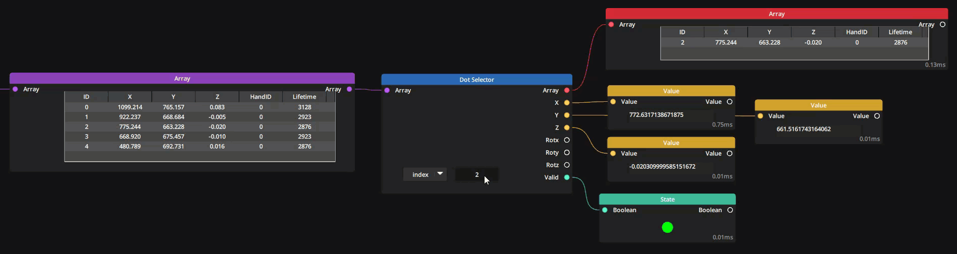Click Dot Selector's purple Array input port
The height and width of the screenshot is (254, 957).
click(387, 90)
